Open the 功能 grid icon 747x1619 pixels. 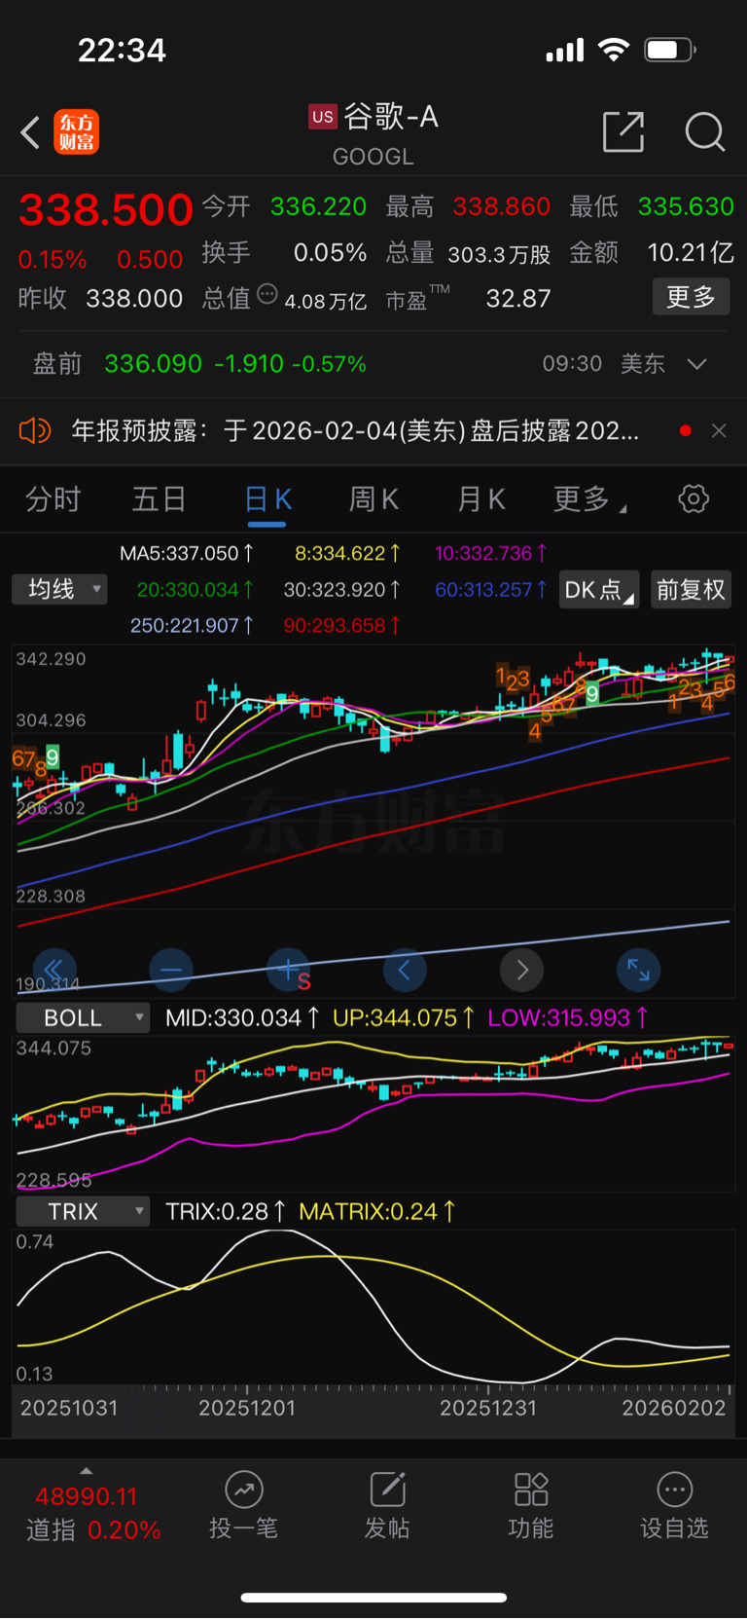coord(531,1490)
